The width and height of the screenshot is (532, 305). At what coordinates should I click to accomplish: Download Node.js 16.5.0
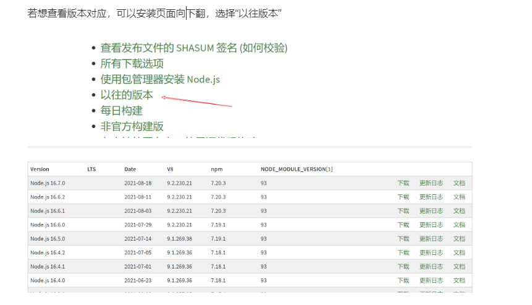click(x=403, y=239)
